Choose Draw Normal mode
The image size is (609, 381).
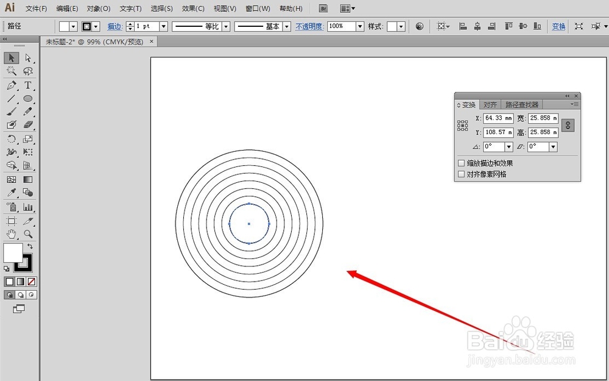tap(9, 294)
